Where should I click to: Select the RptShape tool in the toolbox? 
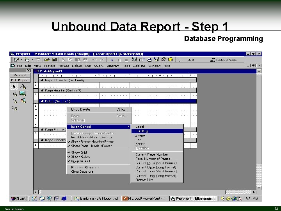click(x=23, y=101)
